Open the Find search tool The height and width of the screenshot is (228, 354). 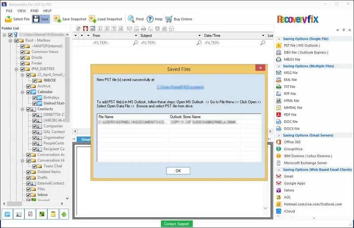131,19
